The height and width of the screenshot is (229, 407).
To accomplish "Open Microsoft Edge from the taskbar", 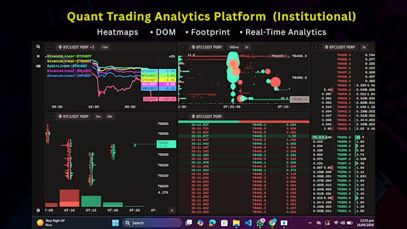I will pyautogui.click(x=212, y=223).
